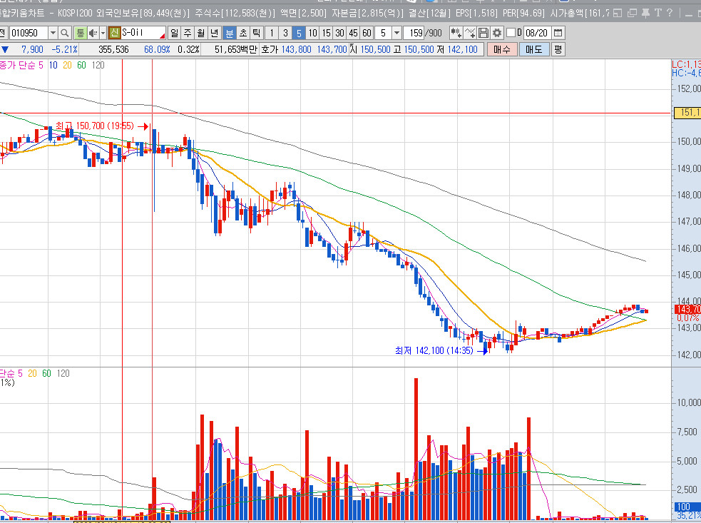Toggle the D checkbox
701x523 pixels.
click(511, 33)
